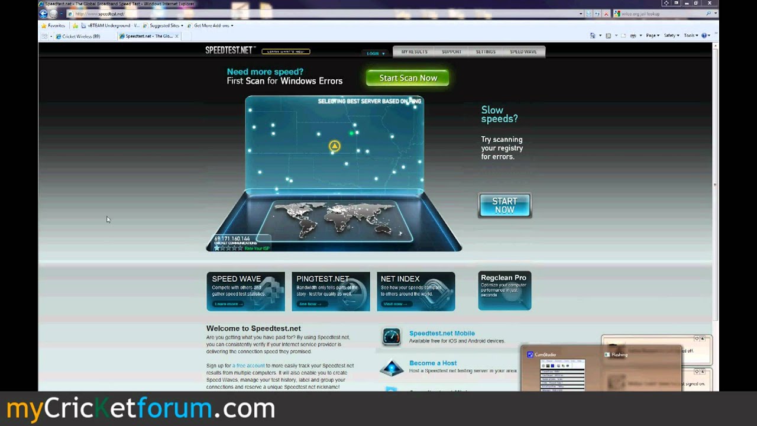Click in the browser search box
Screen dimensions: 757x426
[662, 14]
